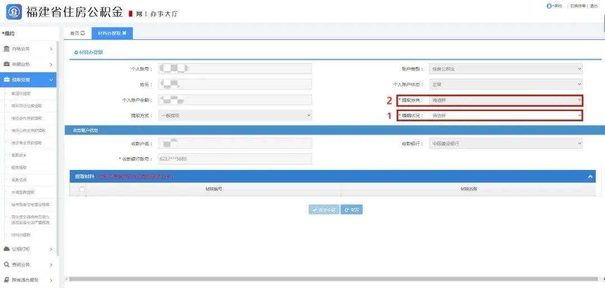
Task: Click the refresh icon on 首页 tab
Action: tap(83, 34)
